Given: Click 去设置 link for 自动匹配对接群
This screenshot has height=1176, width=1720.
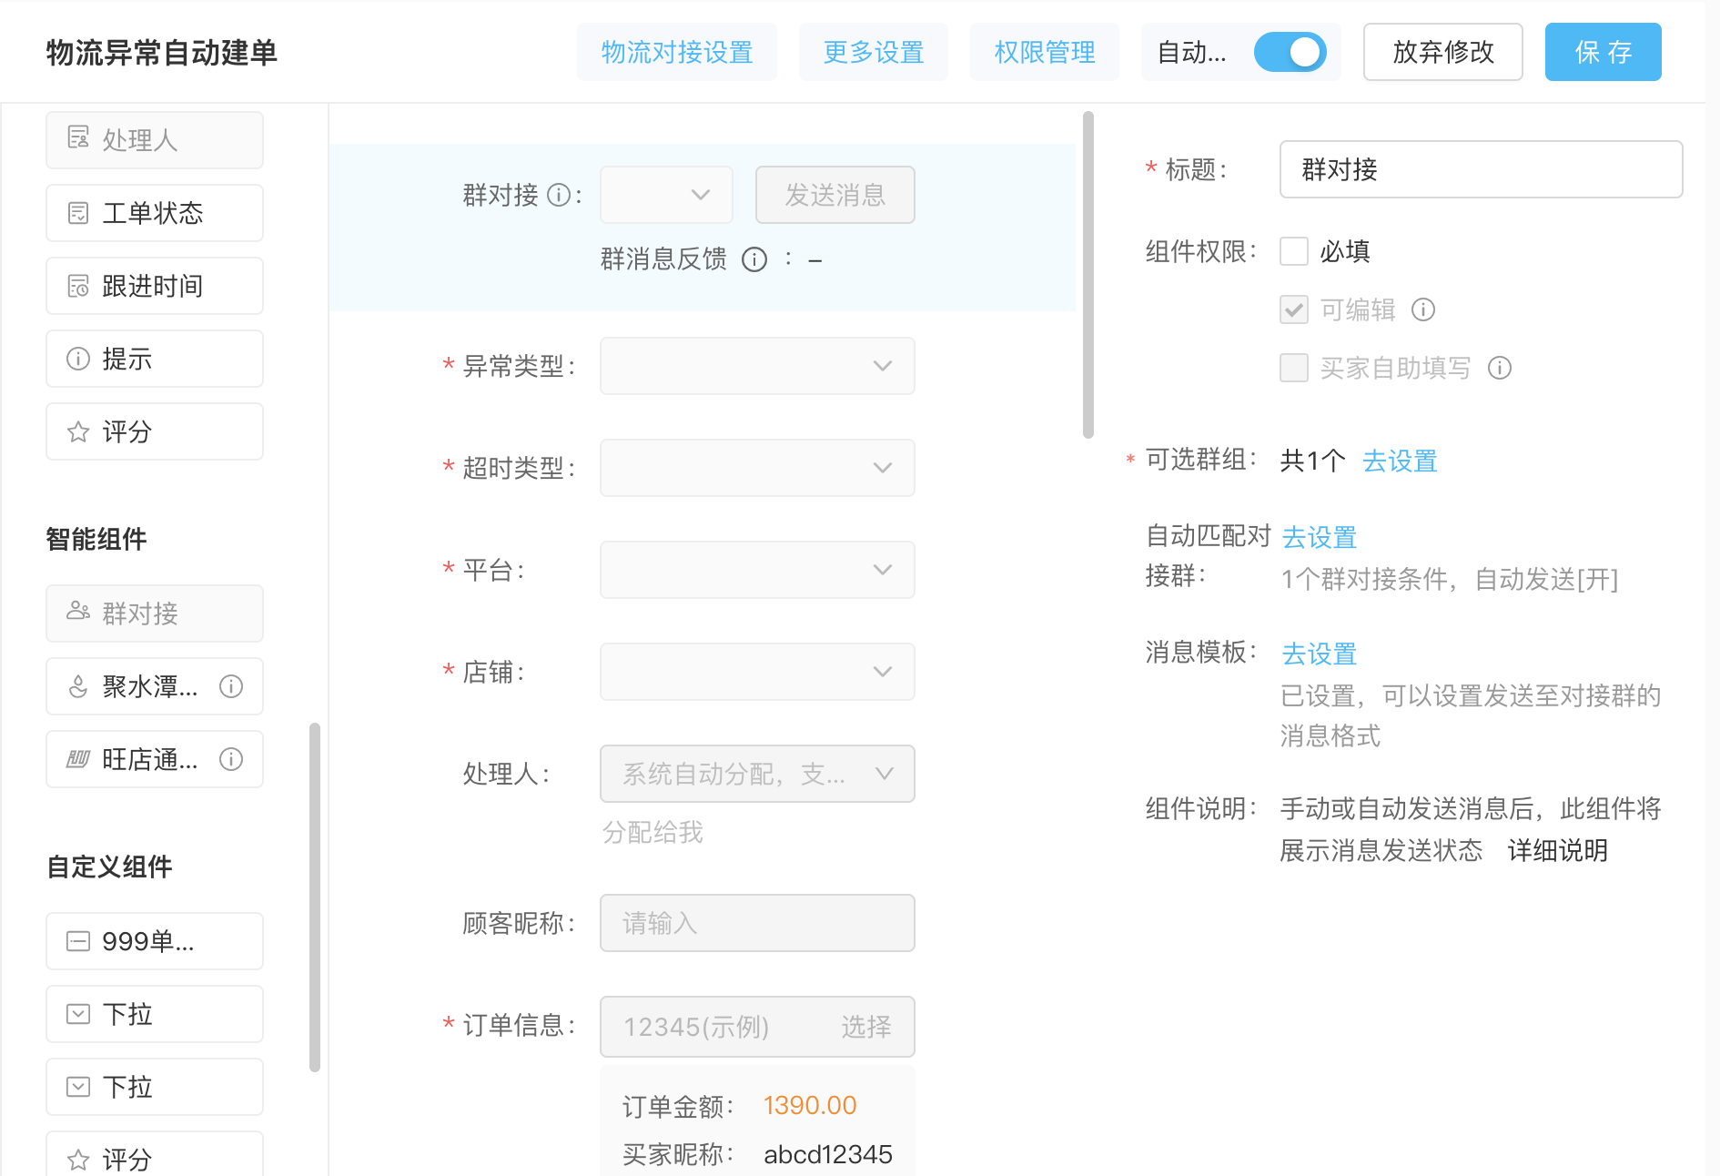Looking at the screenshot, I should pyautogui.click(x=1320, y=538).
